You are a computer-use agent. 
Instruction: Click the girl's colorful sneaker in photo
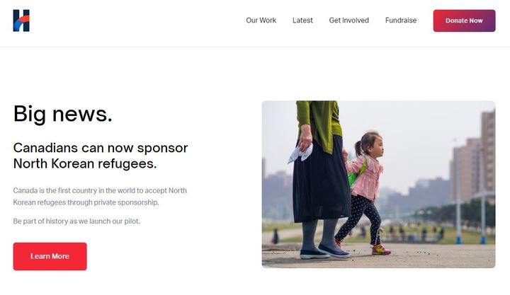[x=381, y=250]
